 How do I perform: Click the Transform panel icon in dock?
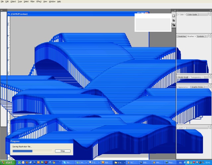pyautogui.click(x=174, y=16)
